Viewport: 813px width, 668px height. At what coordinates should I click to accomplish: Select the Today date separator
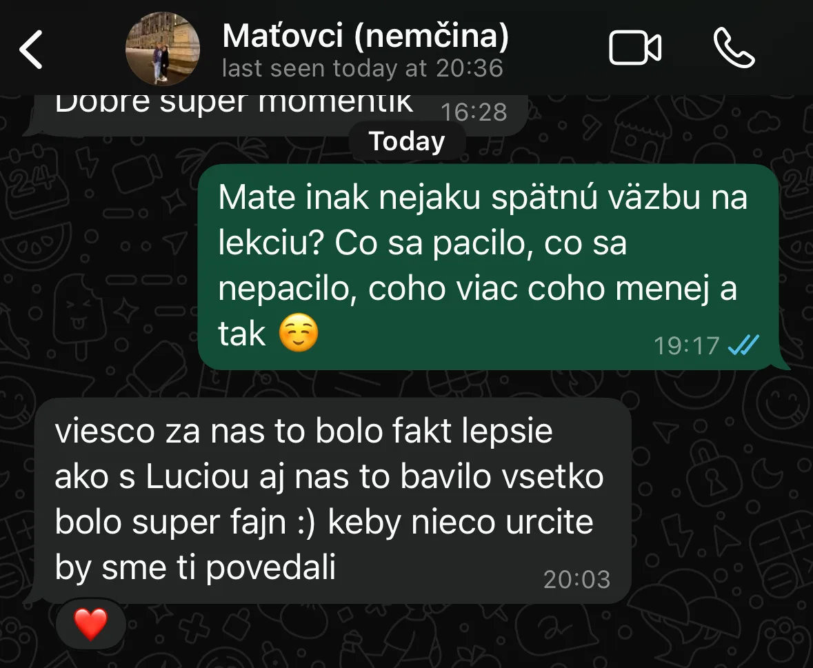(x=407, y=141)
